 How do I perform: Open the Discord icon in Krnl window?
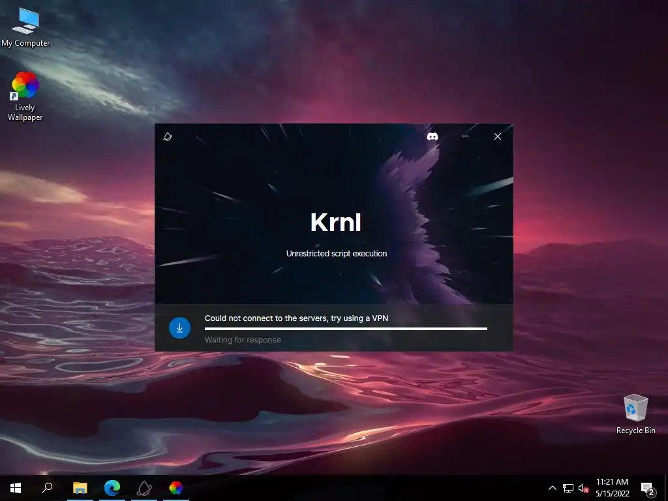pyautogui.click(x=433, y=136)
